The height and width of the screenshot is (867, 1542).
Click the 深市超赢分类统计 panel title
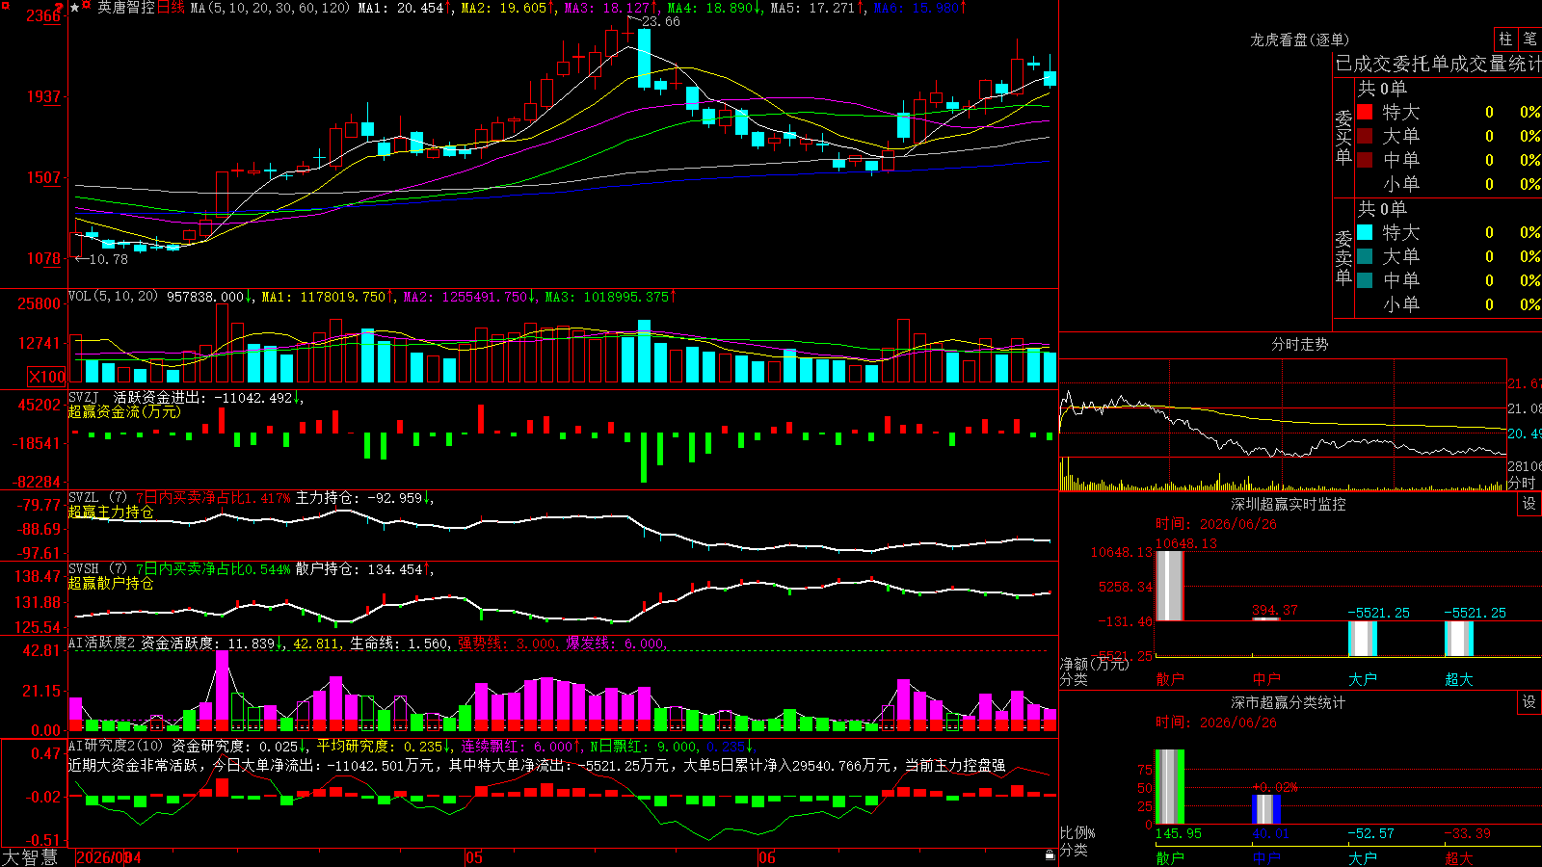point(1288,702)
